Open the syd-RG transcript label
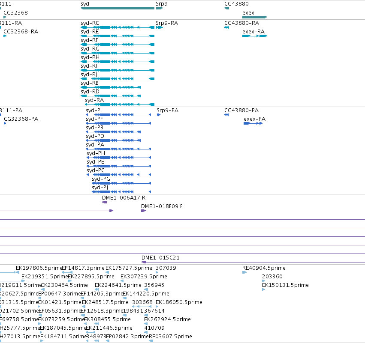Image resolution: width=365 pixels, height=343 pixels. tap(90, 49)
